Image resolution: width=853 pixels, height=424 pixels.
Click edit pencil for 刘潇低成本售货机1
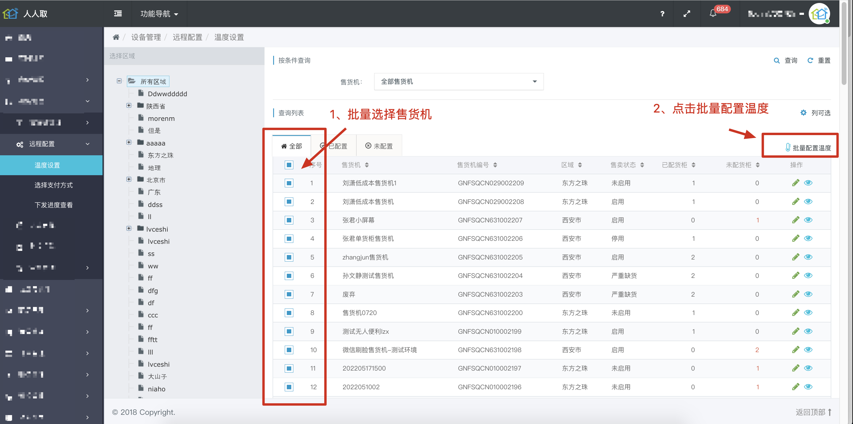(x=795, y=183)
